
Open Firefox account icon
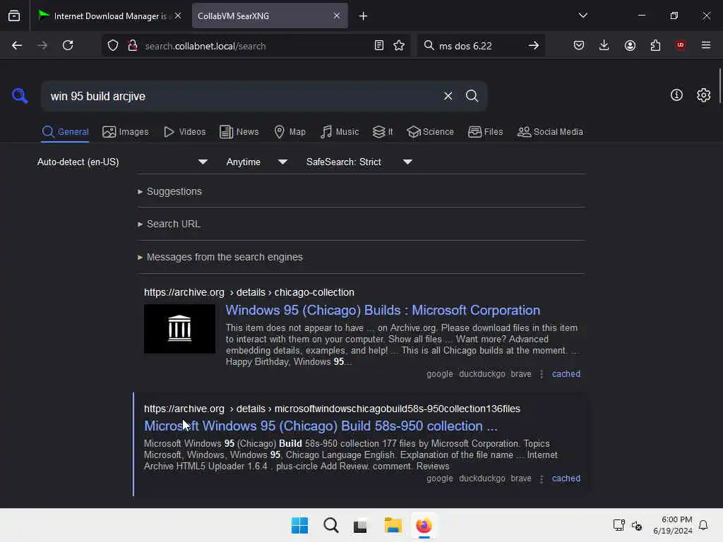630,45
